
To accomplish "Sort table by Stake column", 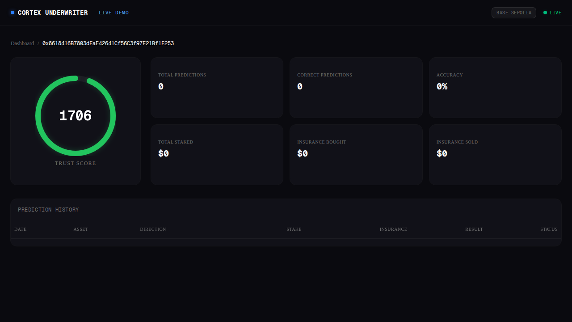I will point(294,229).
